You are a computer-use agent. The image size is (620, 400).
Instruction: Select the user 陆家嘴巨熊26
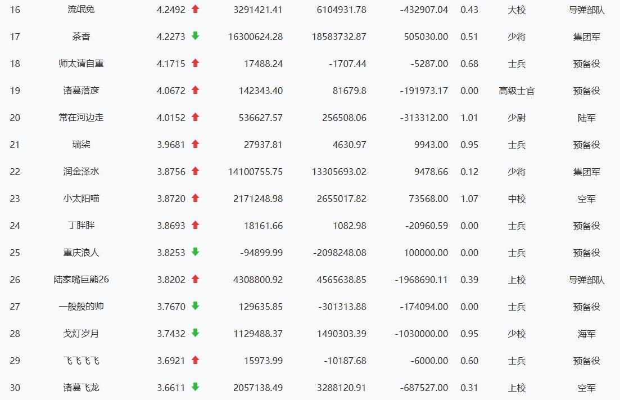click(x=81, y=280)
